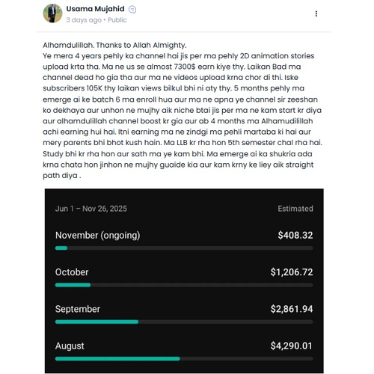Click the $1,206.72 October amount
The height and width of the screenshot is (374, 374).
click(292, 272)
